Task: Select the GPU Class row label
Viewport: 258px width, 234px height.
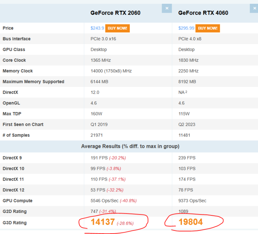Action: pos(14,49)
